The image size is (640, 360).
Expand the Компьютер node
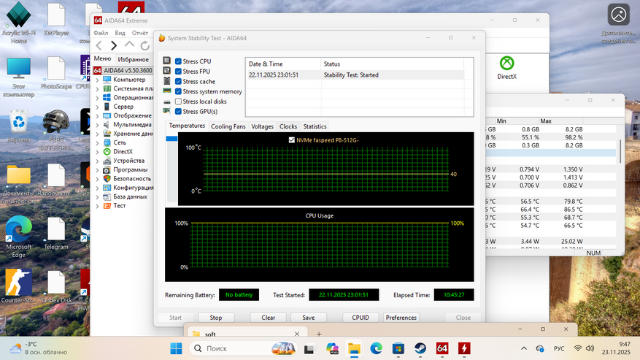pos(97,80)
